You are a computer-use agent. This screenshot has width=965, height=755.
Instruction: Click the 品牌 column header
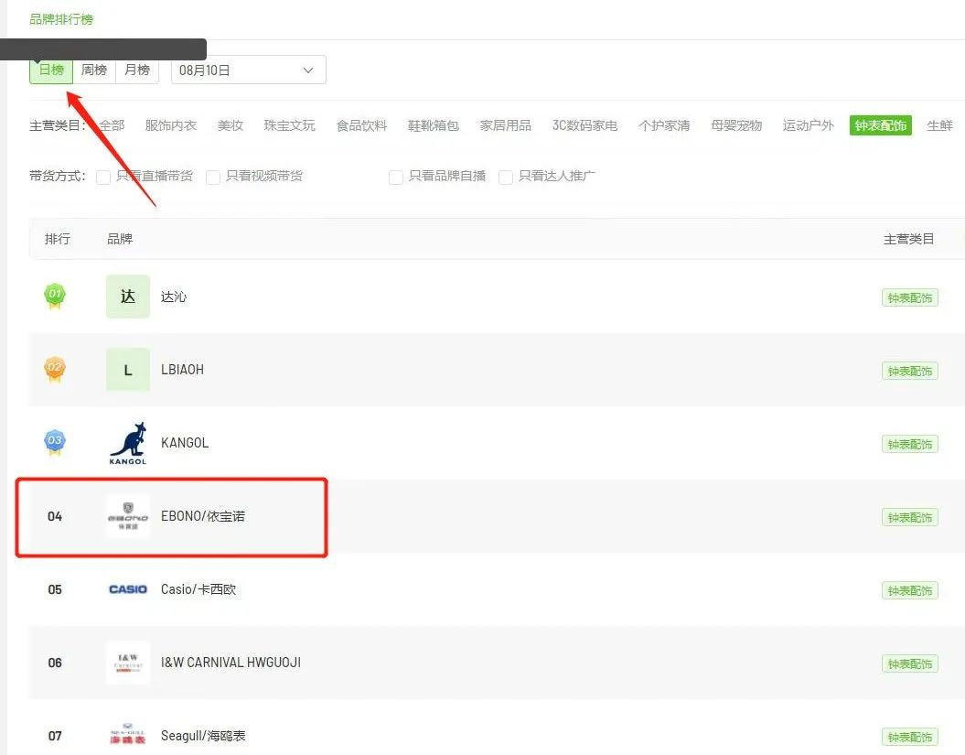coord(120,239)
